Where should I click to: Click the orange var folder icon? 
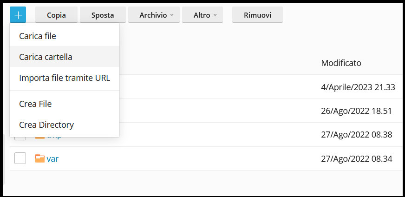coord(40,158)
